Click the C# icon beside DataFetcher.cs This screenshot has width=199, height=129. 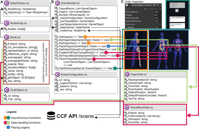(7, 3)
